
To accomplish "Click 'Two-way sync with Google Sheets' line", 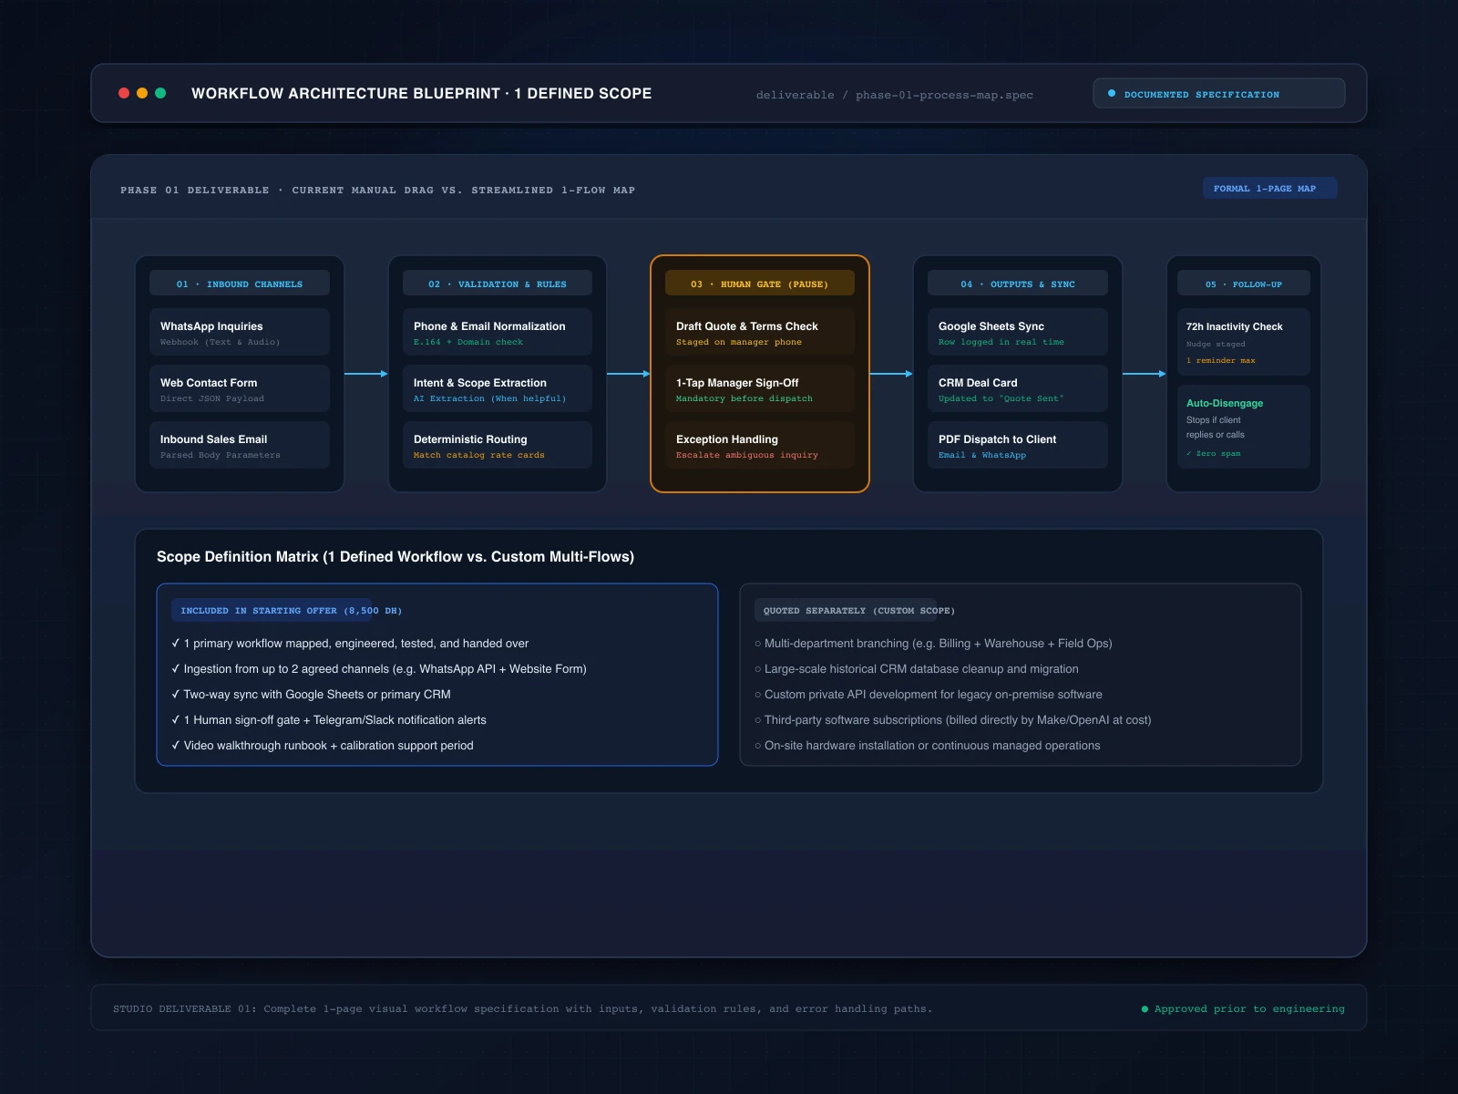I will (x=311, y=695).
